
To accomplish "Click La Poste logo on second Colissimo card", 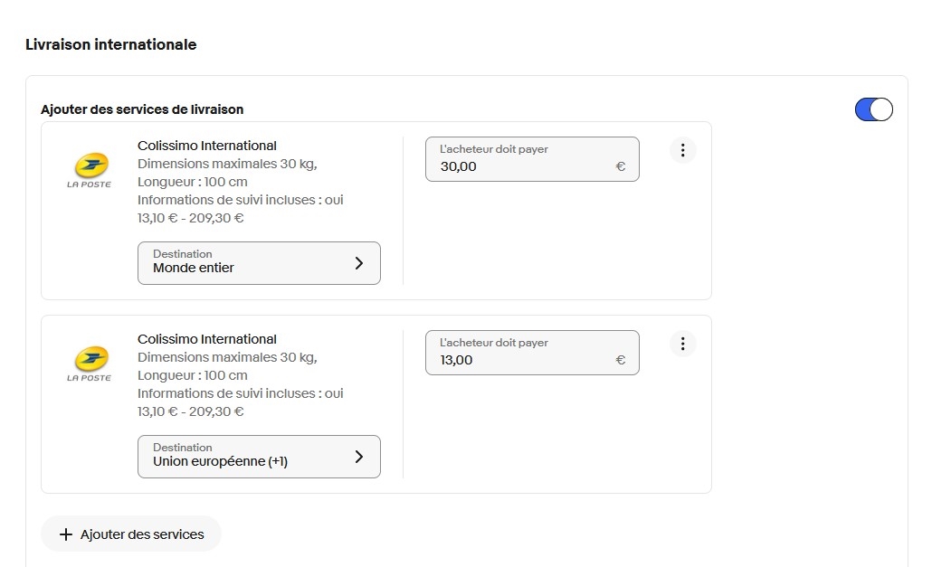I will [89, 364].
